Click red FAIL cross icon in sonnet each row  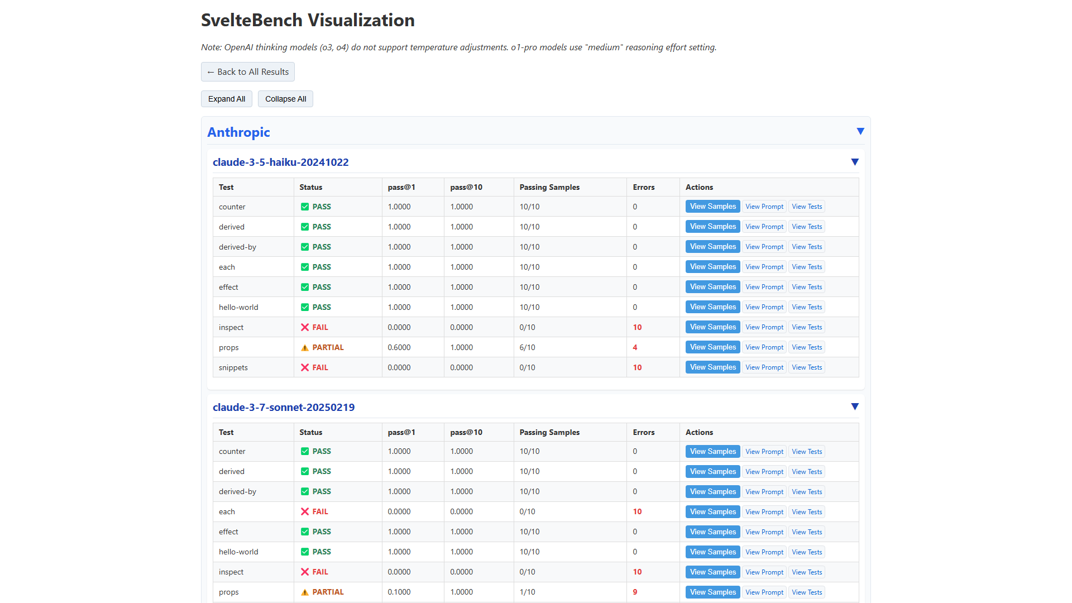[305, 511]
